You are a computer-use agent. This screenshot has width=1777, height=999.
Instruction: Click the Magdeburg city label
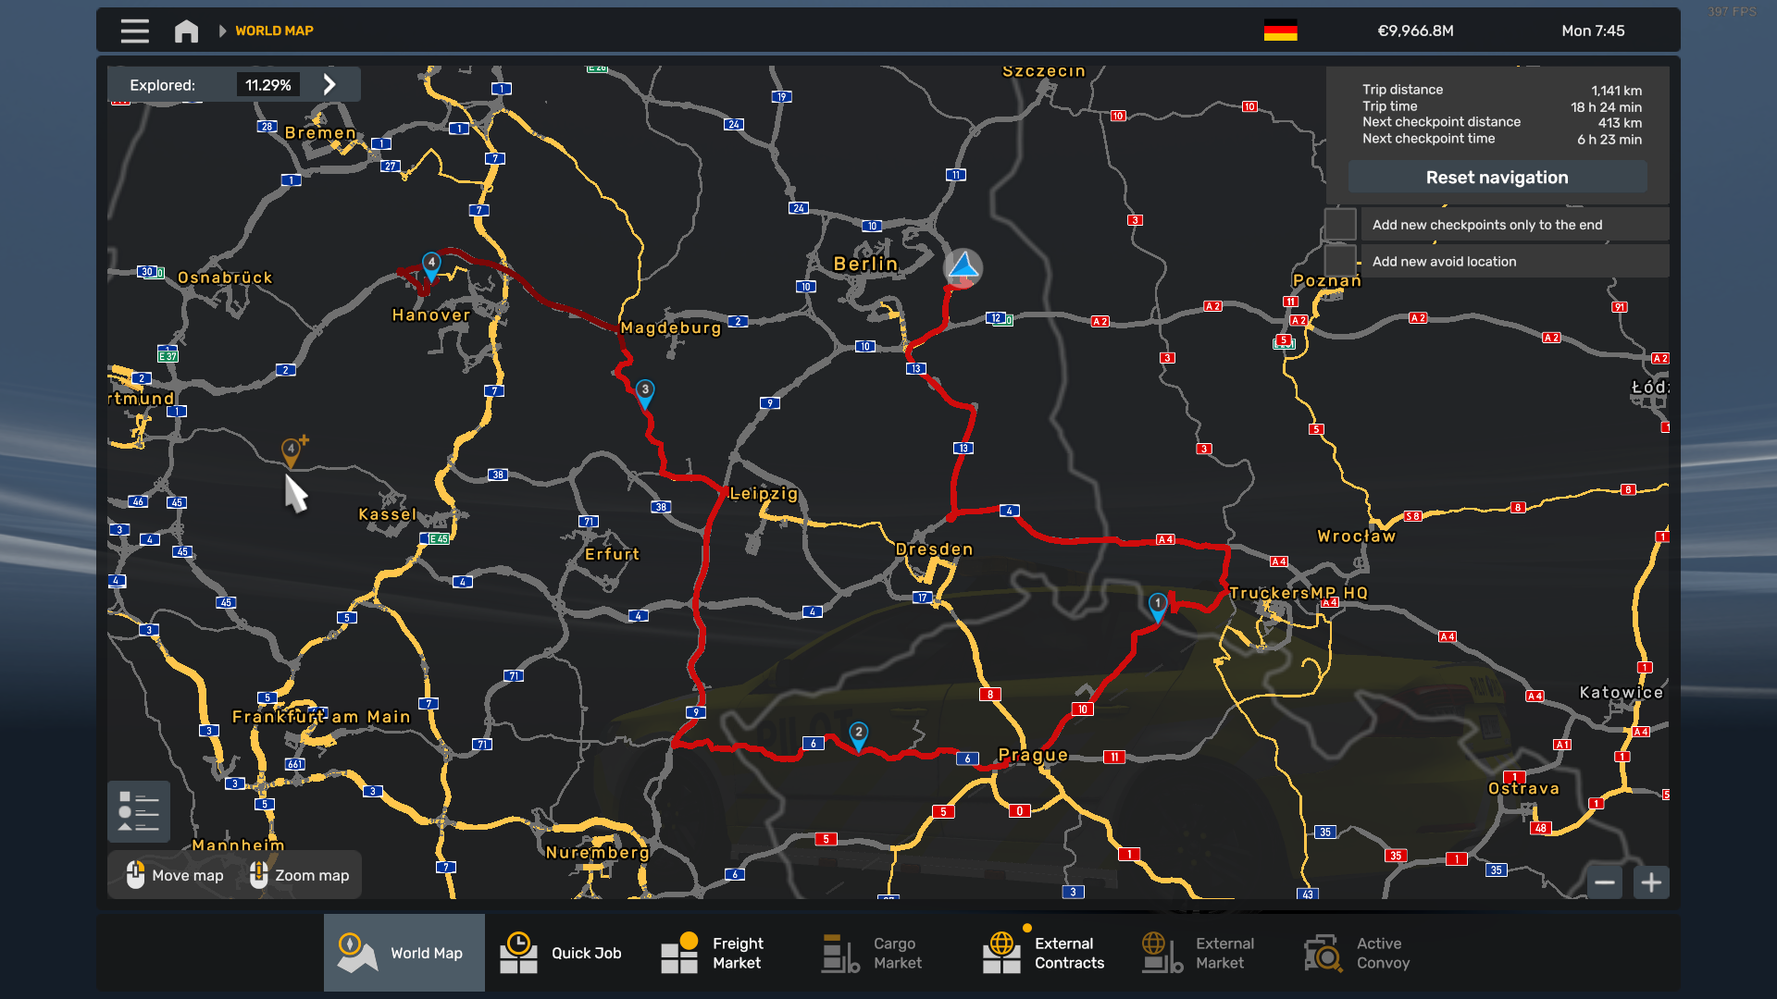click(x=671, y=327)
